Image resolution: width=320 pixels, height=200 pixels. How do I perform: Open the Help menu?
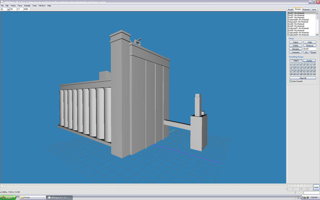49,6
